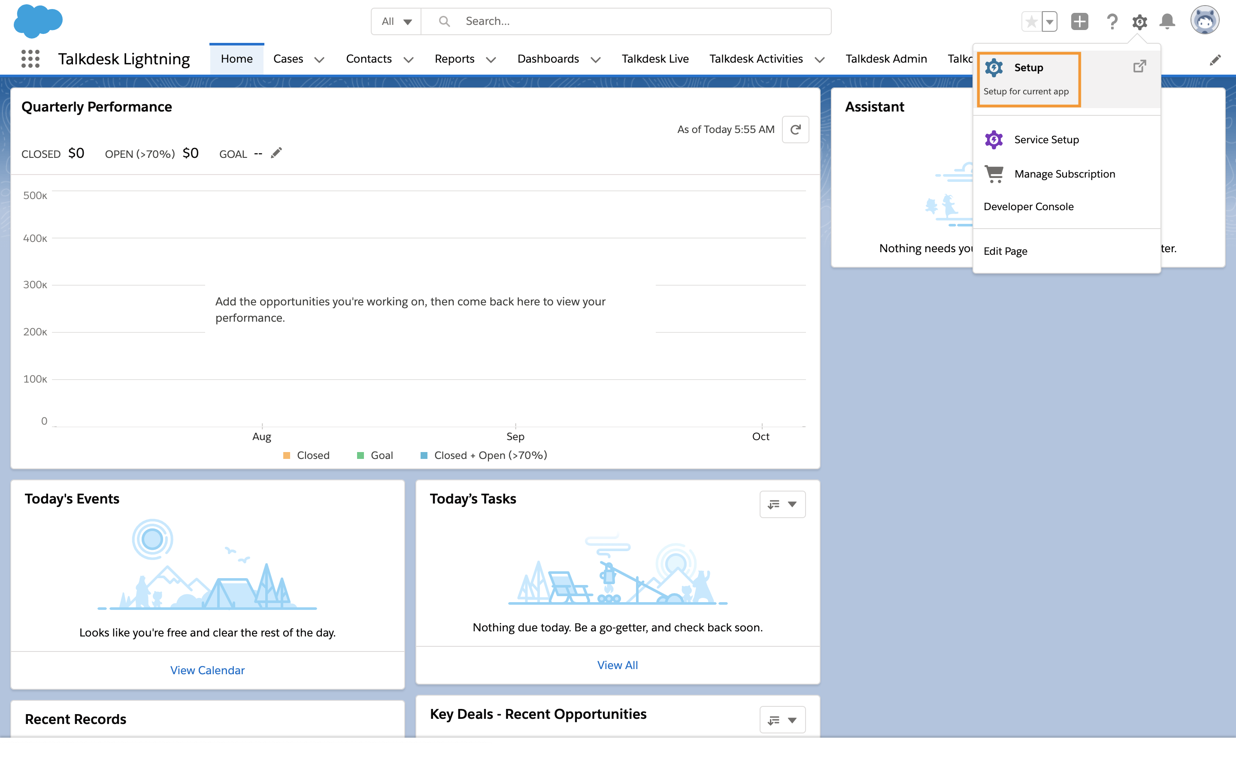
Task: Switch to the Home tab
Action: (x=236, y=59)
